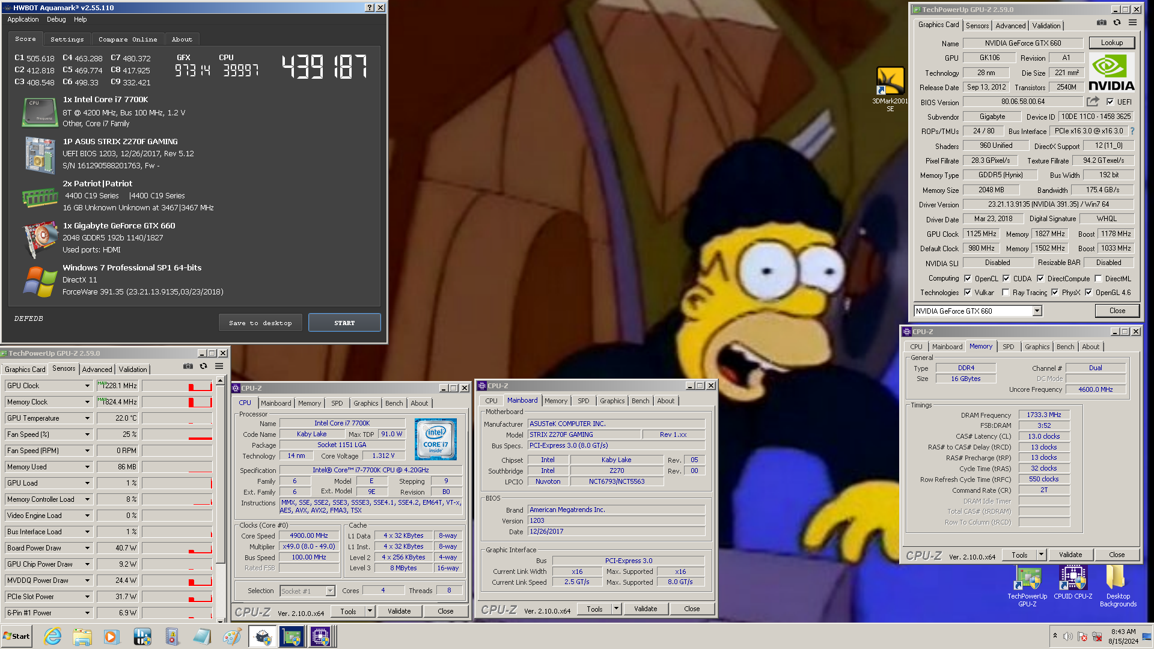Expand the Fan Speed (%) sensor dropdown
The height and width of the screenshot is (649, 1154).
coord(87,434)
